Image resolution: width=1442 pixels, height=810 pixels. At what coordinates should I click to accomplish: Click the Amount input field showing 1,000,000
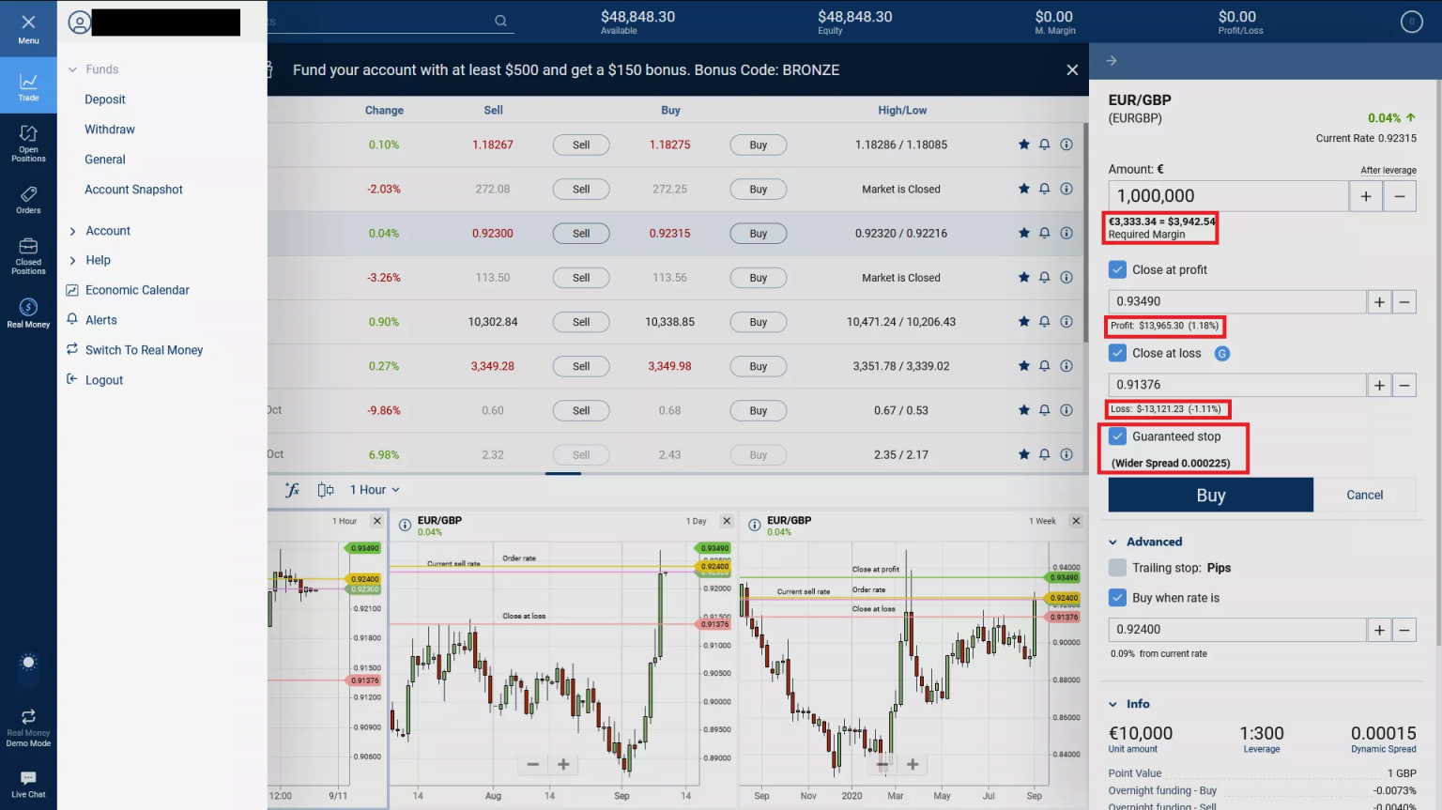tap(1227, 196)
